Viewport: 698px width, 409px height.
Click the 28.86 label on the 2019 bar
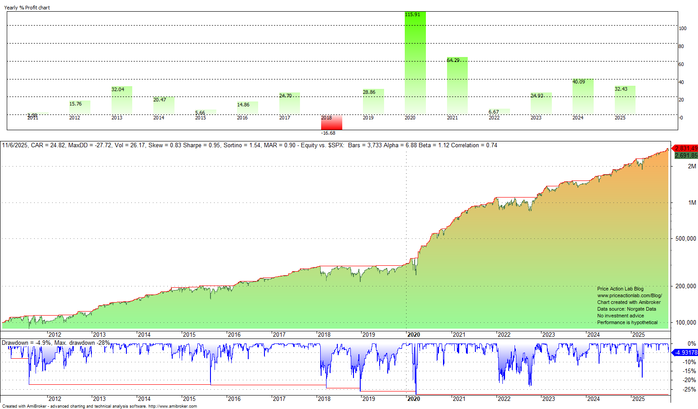click(x=369, y=92)
